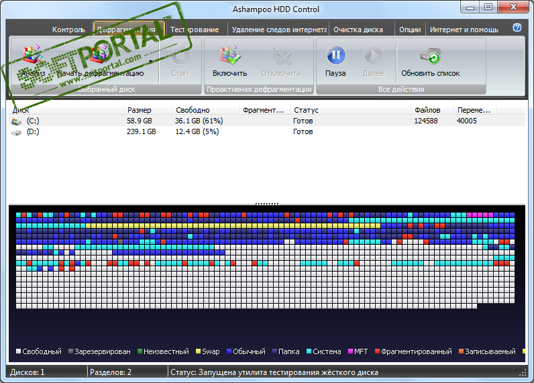Click Включить proactive defragmentation icon

(x=230, y=55)
